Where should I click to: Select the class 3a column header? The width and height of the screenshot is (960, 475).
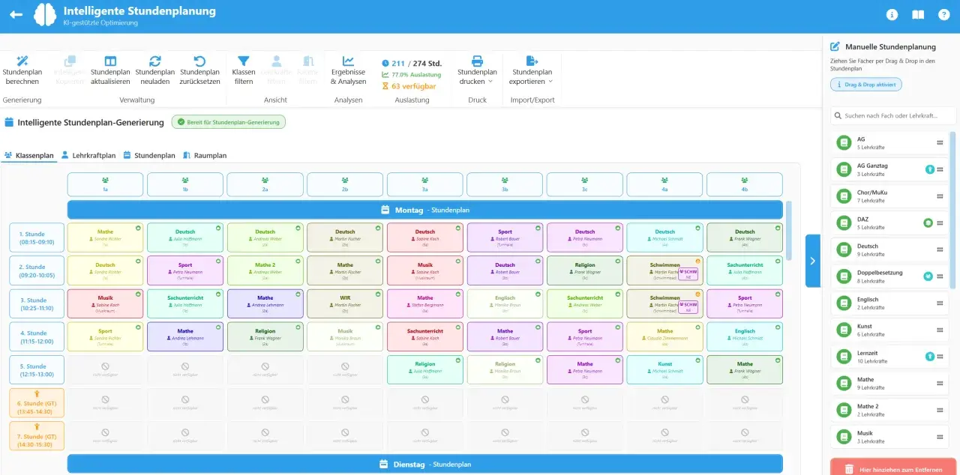pos(425,184)
